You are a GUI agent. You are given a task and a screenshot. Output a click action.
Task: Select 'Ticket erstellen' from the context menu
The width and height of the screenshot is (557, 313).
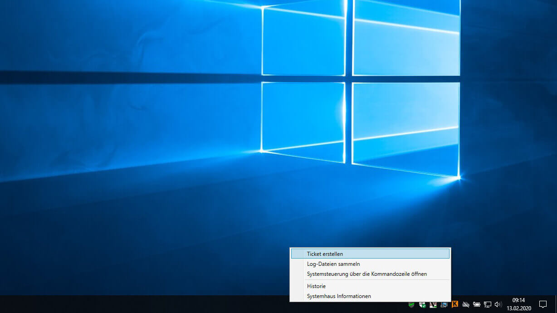click(x=325, y=254)
